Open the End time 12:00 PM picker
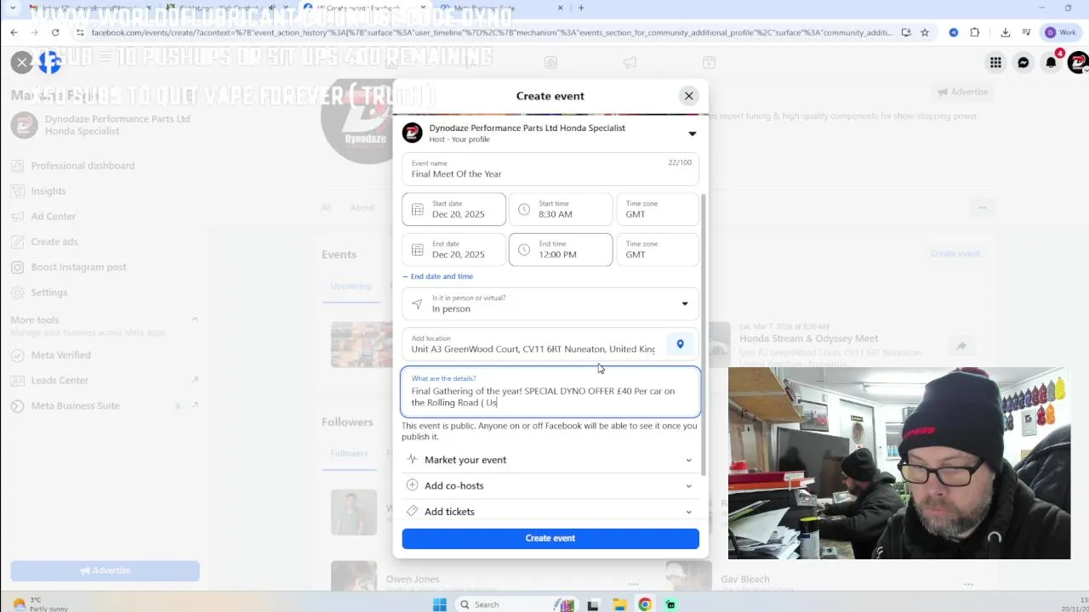The image size is (1089, 612). (561, 250)
